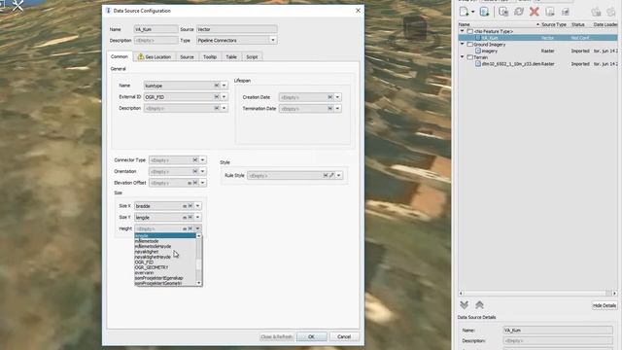Open the Creation Date dropdown arrow
The height and width of the screenshot is (350, 622).
point(337,97)
